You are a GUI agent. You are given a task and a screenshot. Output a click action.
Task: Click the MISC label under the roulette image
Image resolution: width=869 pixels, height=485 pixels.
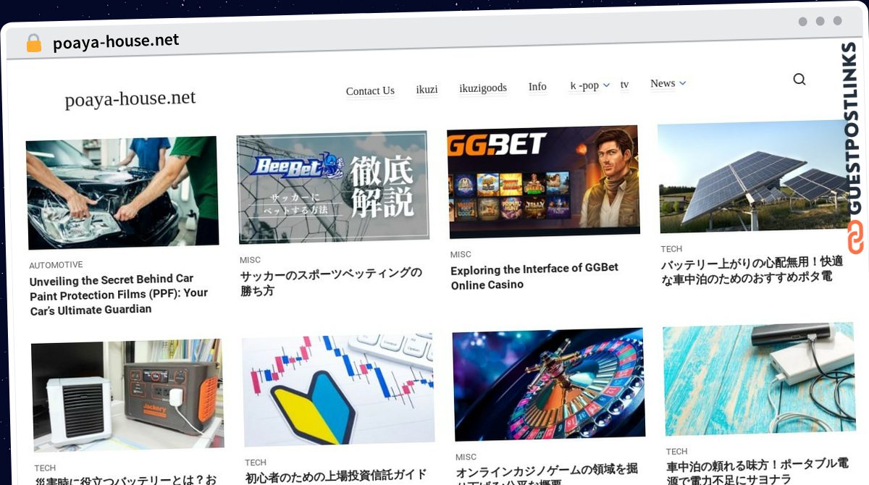[x=466, y=457]
